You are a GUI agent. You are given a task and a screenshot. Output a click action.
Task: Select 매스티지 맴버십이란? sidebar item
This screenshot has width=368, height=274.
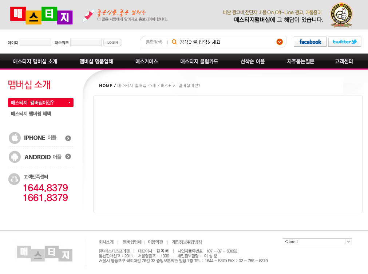click(41, 103)
